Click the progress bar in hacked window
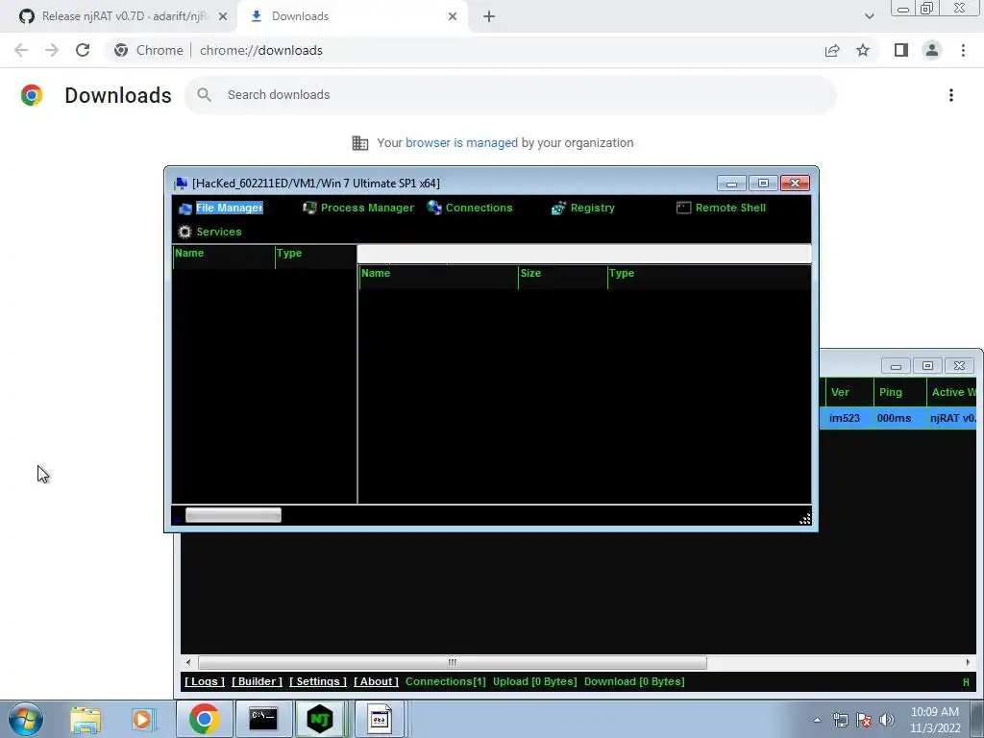984x738 pixels. coord(234,516)
